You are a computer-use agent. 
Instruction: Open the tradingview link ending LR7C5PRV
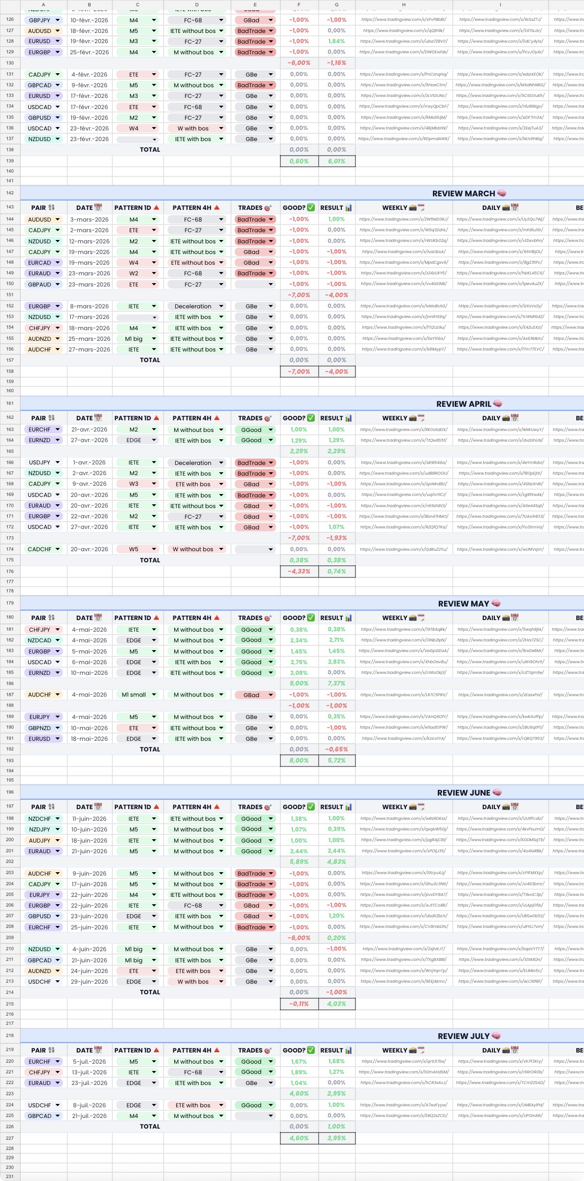(404, 695)
